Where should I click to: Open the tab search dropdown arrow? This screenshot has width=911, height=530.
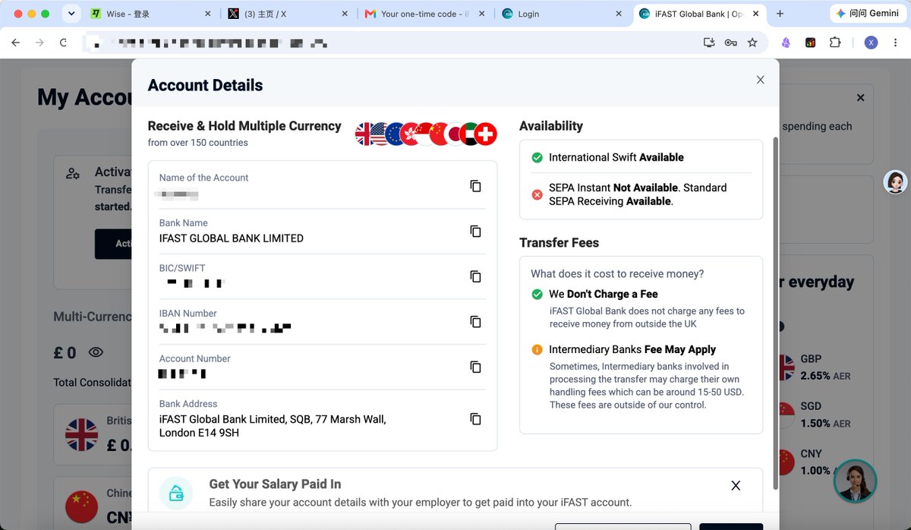click(71, 14)
